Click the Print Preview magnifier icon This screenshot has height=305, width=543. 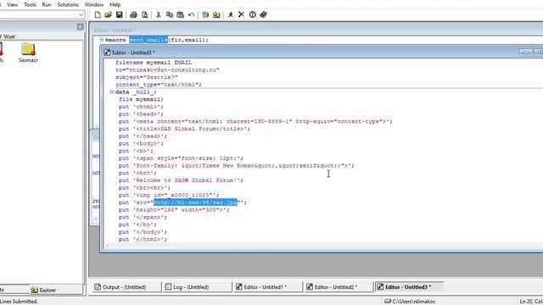[144, 14]
